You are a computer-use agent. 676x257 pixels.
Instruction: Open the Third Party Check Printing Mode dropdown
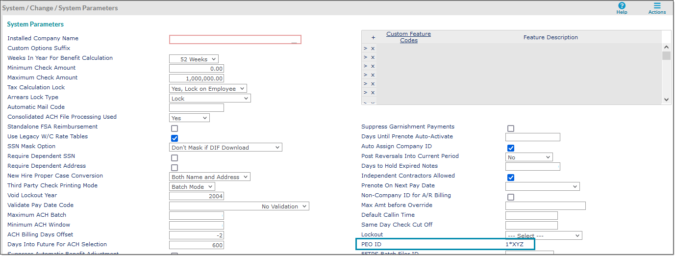pos(193,187)
